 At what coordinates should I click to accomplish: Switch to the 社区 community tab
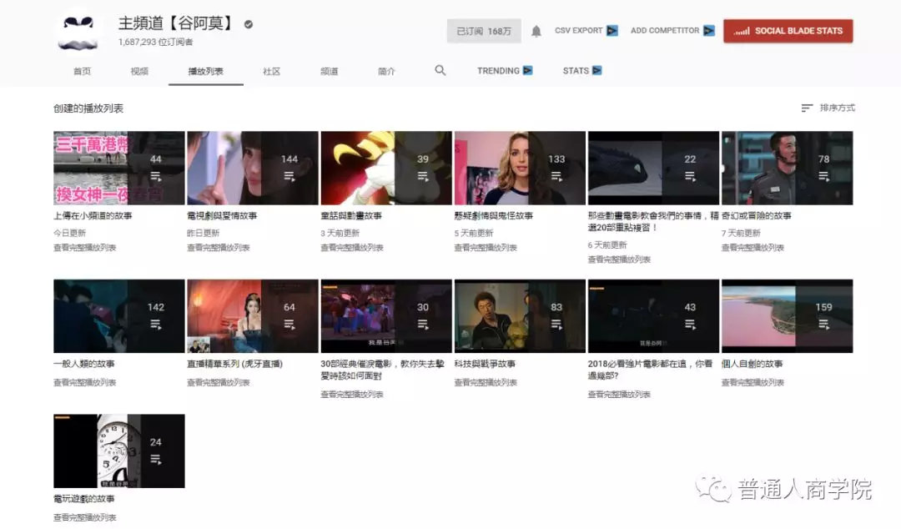(x=272, y=71)
